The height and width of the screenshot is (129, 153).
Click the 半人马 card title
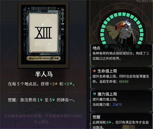tap(44, 74)
